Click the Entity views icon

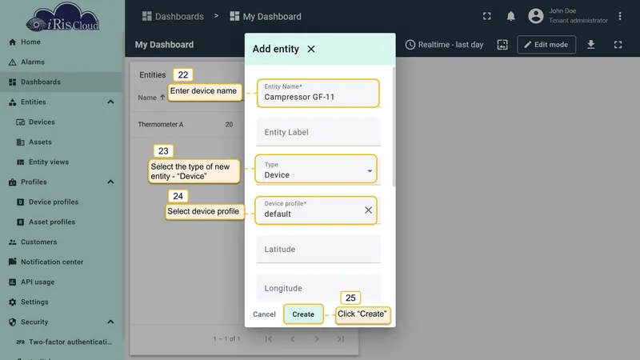(21, 162)
